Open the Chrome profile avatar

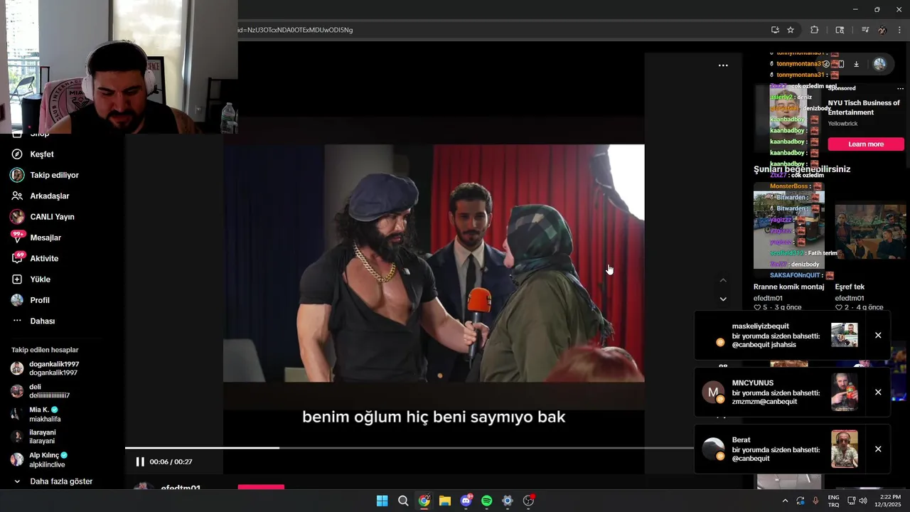(882, 30)
